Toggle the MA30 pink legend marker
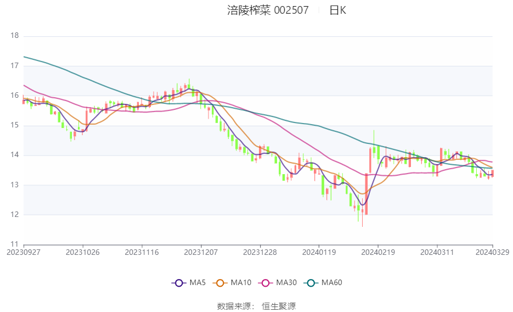This screenshot has height=312, width=513. pyautogui.click(x=266, y=283)
